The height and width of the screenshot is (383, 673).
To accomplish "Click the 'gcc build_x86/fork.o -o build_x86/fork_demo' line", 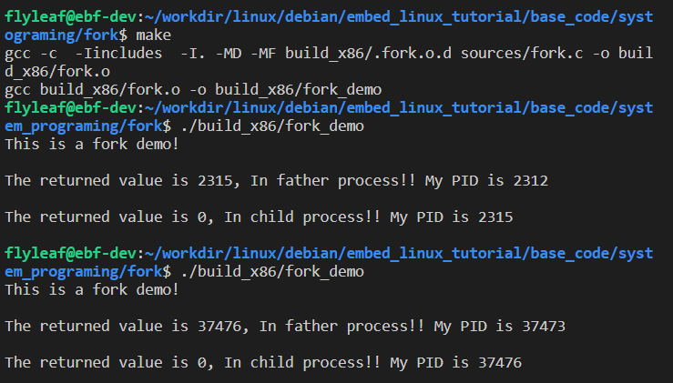I will tap(193, 90).
